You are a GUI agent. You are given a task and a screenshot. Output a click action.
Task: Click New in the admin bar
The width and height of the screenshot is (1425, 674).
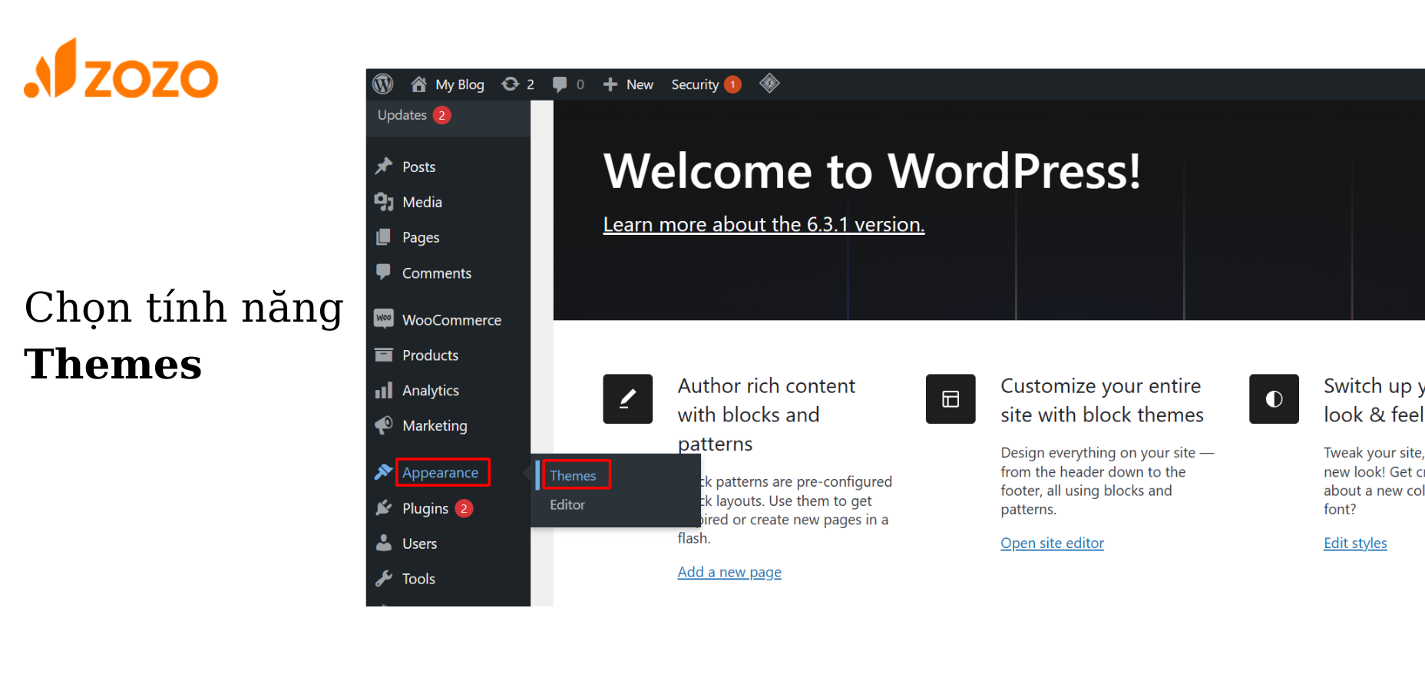point(640,84)
